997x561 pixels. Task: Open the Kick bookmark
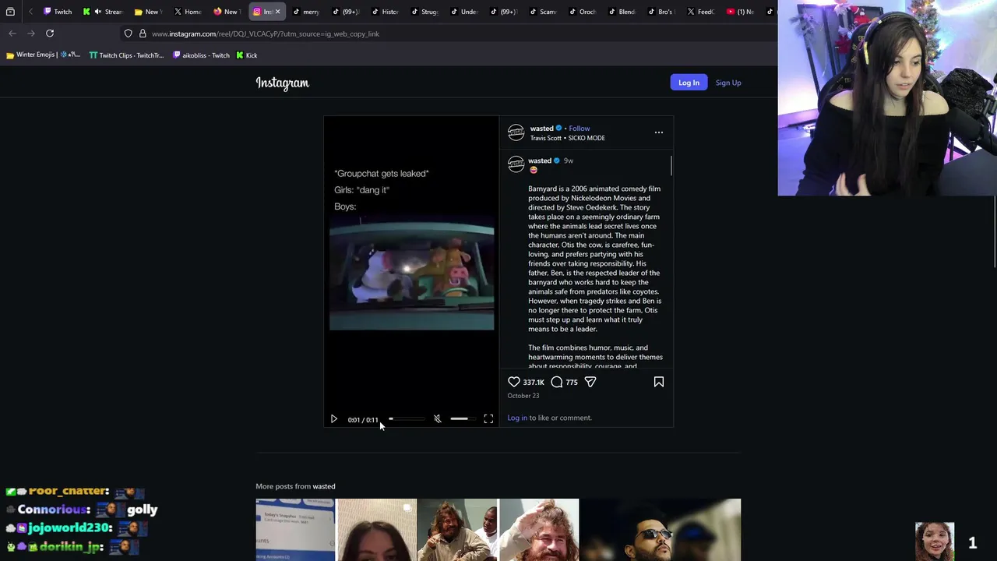[x=247, y=55]
